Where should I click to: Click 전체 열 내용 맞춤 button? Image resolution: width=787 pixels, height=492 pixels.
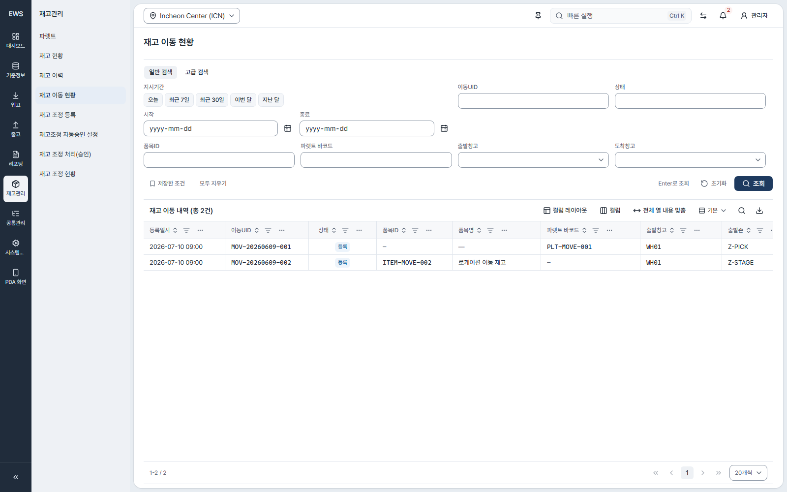point(660,211)
